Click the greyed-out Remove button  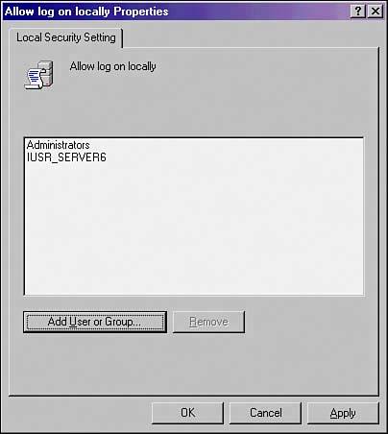(208, 322)
